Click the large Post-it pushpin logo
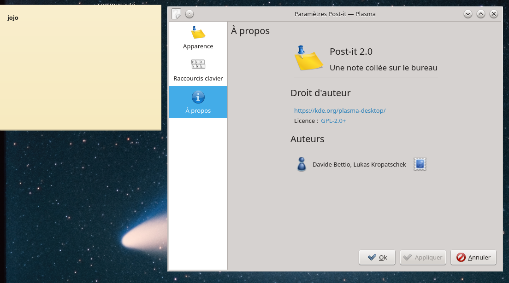This screenshot has width=509, height=283. (308, 58)
